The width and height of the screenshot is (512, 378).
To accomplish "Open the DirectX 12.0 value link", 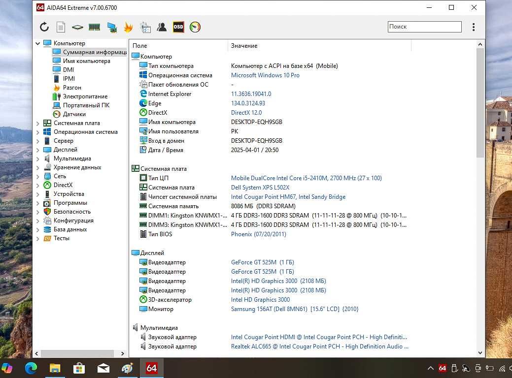I will [246, 113].
